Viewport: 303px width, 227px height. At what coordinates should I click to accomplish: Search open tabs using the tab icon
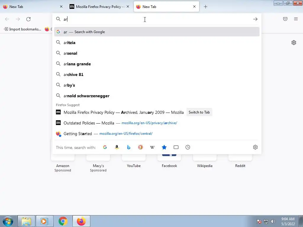176,147
